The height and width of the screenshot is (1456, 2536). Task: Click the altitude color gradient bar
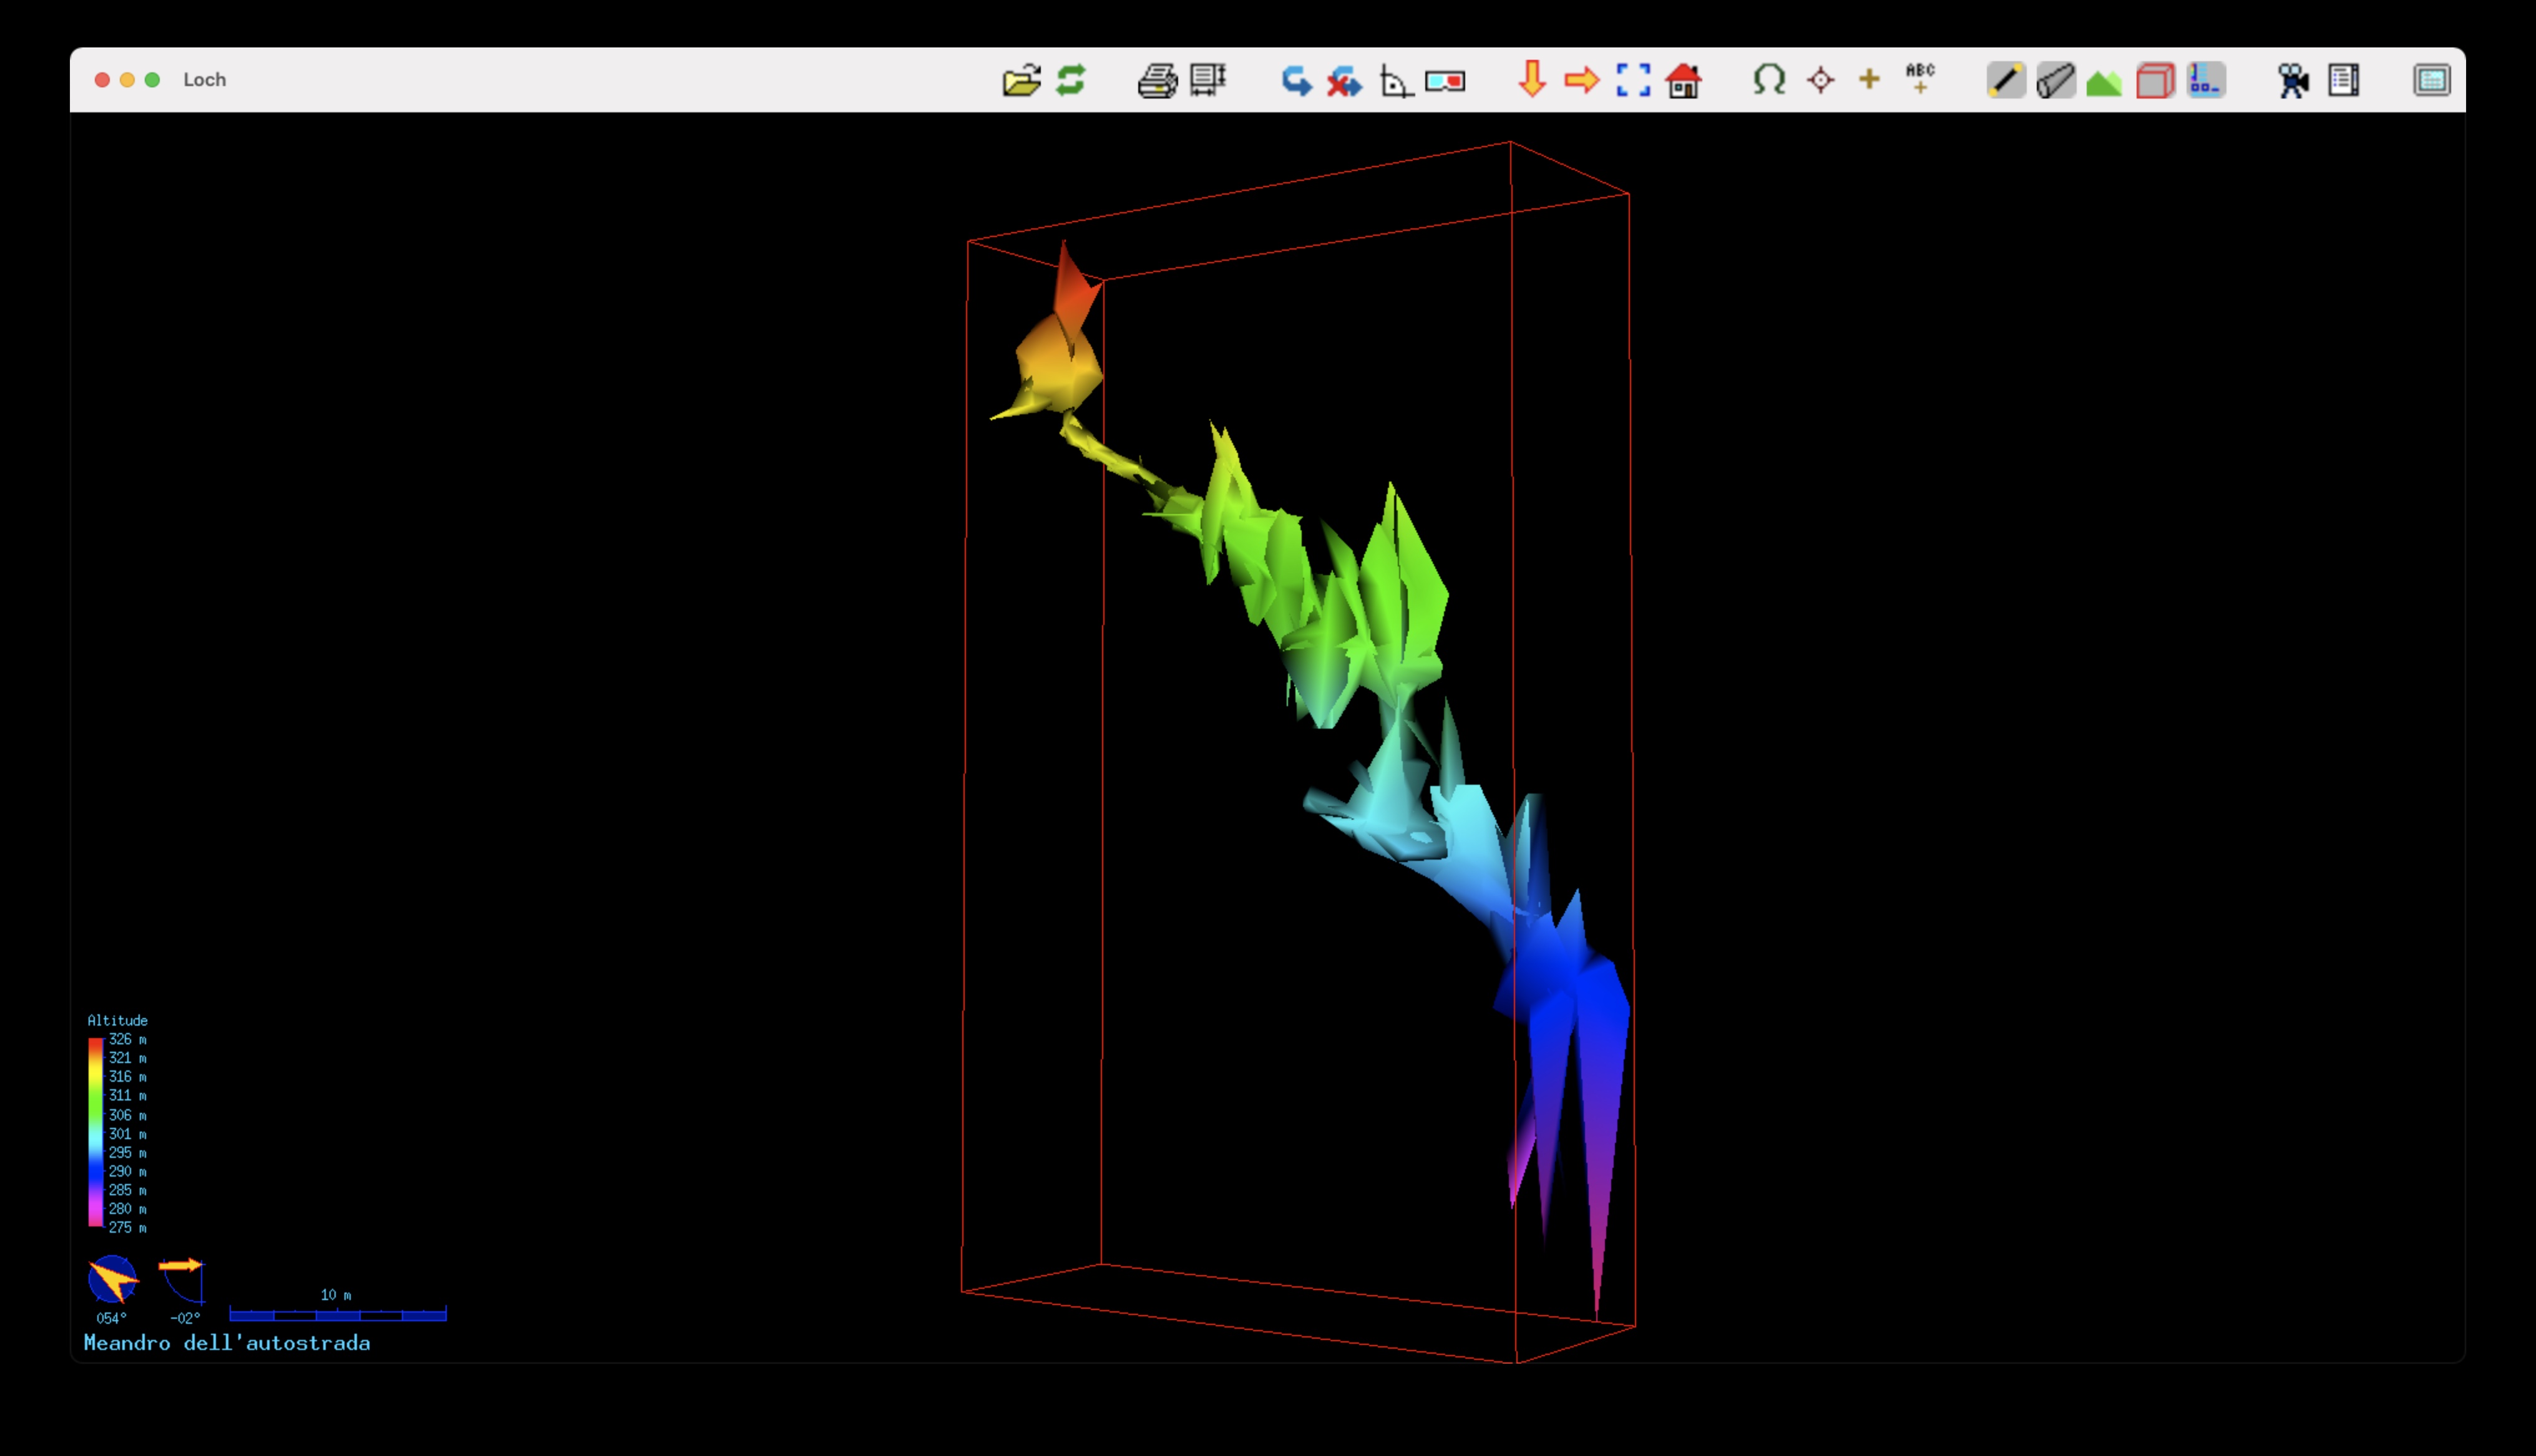95,1132
